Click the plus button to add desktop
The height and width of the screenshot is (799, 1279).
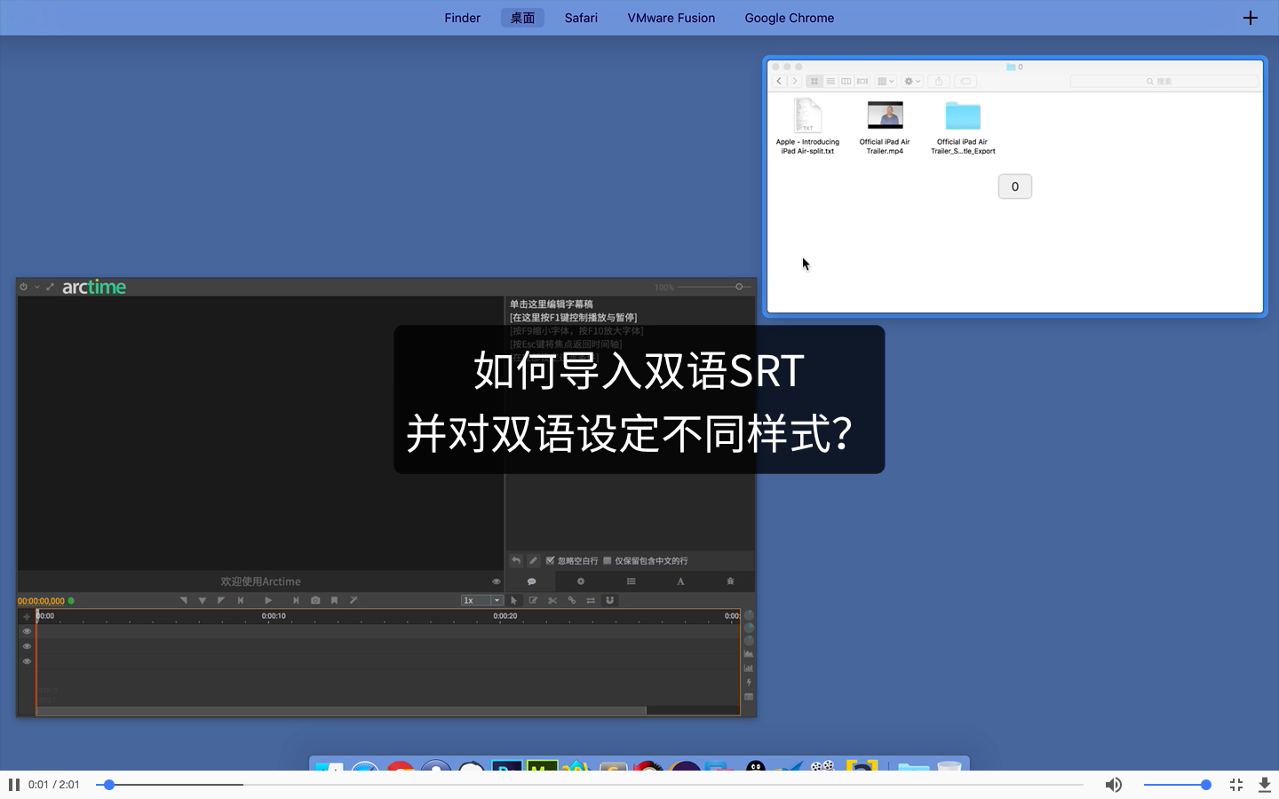(x=1250, y=18)
